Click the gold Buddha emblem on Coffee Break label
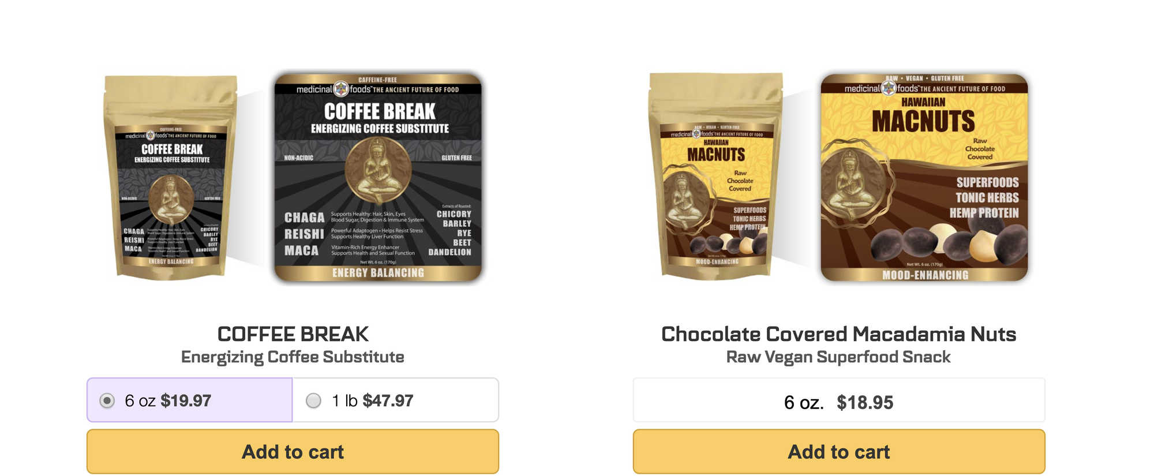1154x476 pixels. [378, 171]
